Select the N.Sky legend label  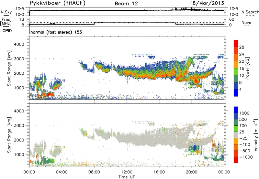pos(6,12)
